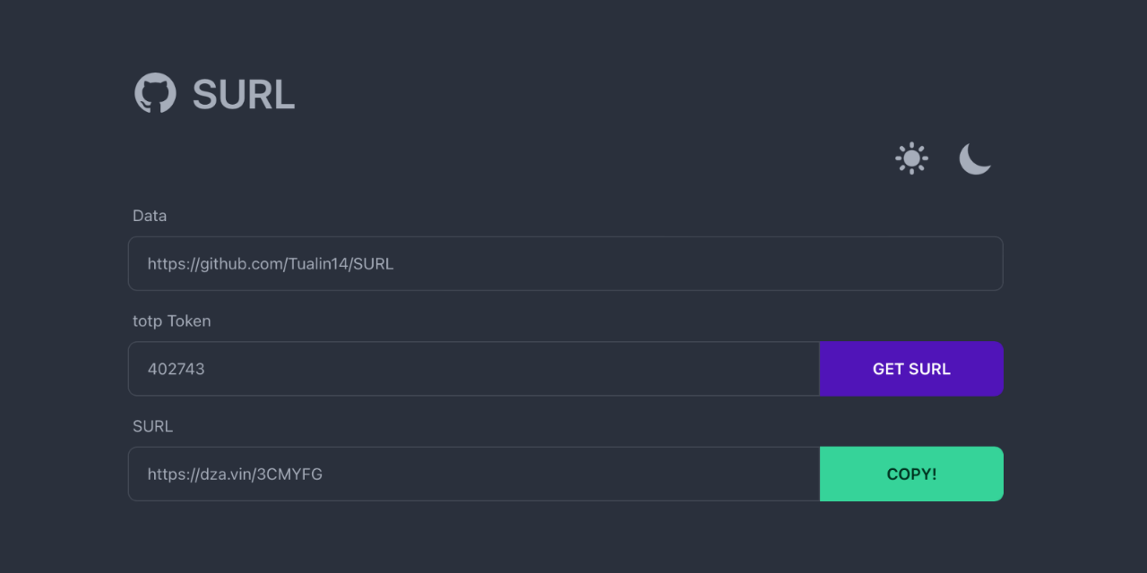Select the SURL output field
The height and width of the screenshot is (573, 1147).
[x=474, y=474]
